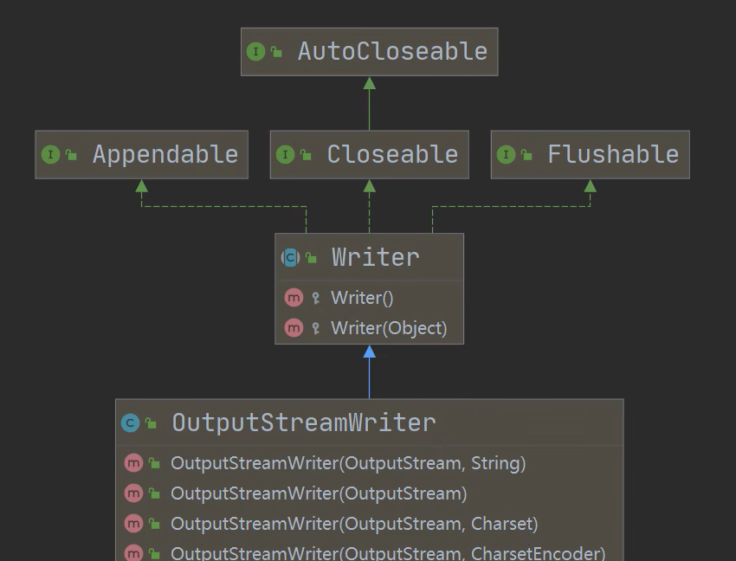
Task: Select the Closeable interface node
Action: tap(370, 154)
